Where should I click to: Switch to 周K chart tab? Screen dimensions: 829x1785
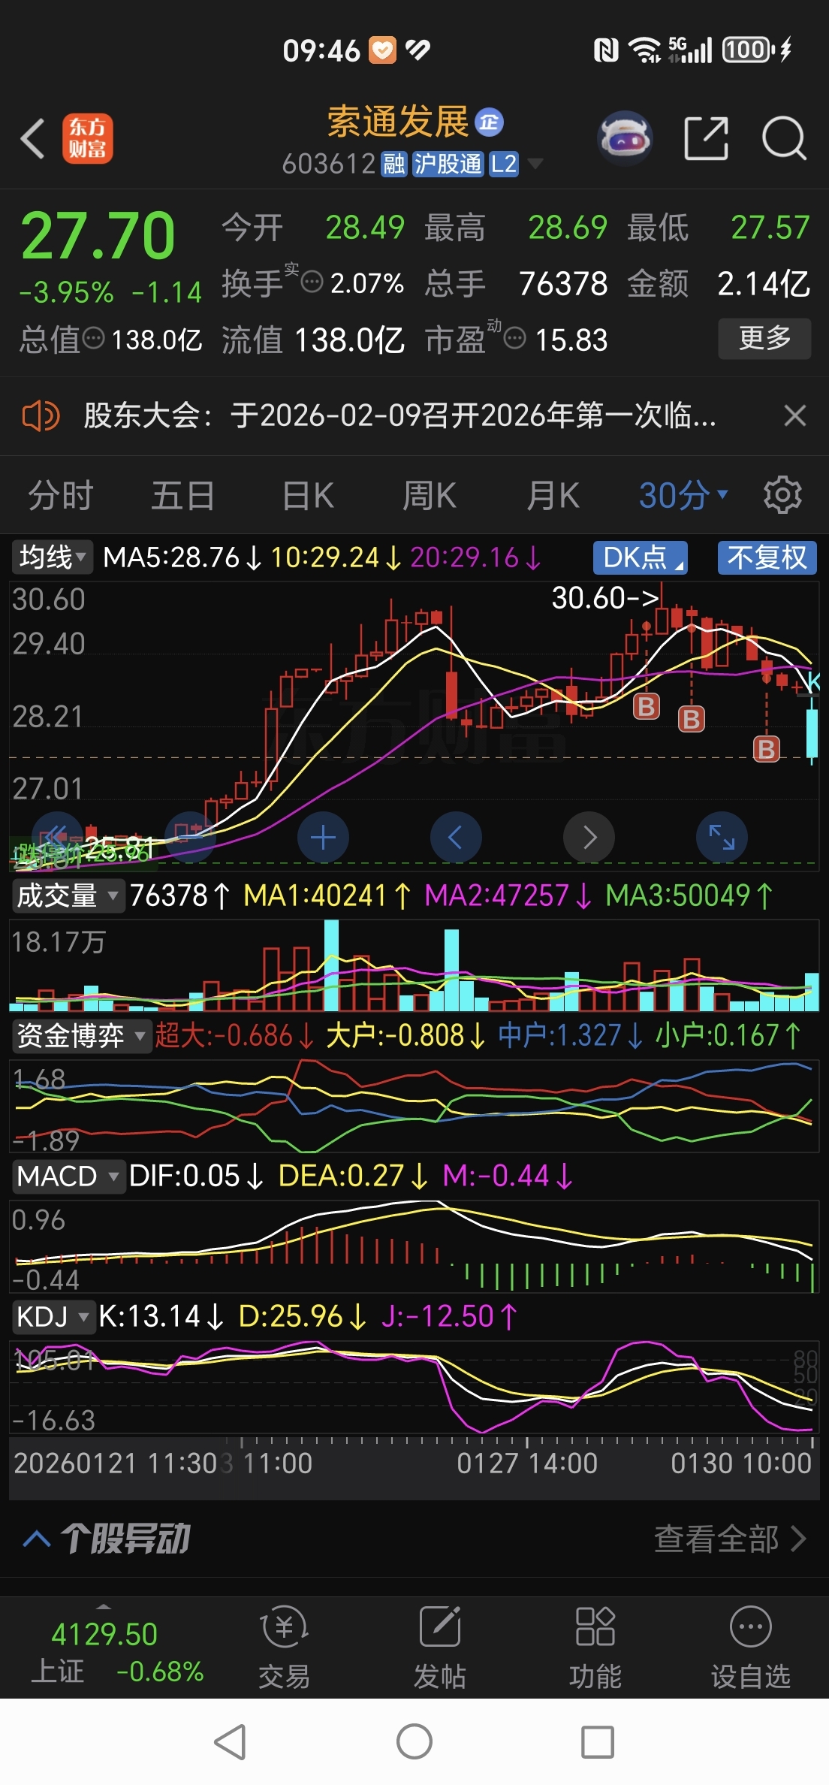point(430,496)
